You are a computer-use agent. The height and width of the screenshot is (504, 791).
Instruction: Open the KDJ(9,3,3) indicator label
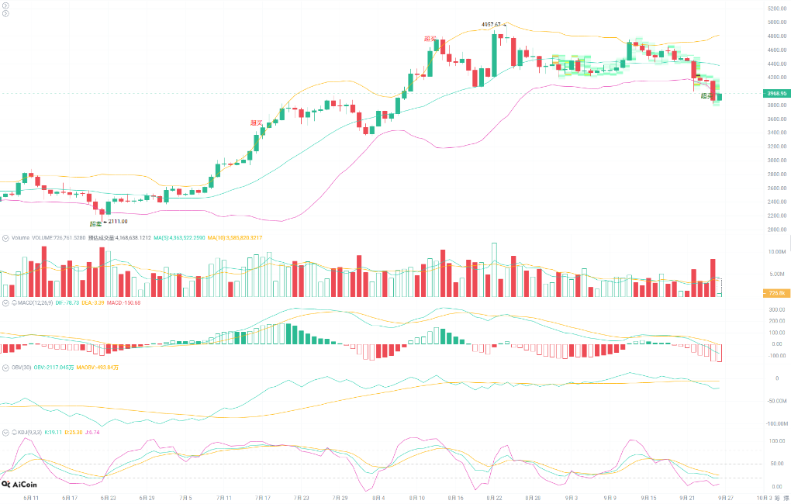click(29, 433)
